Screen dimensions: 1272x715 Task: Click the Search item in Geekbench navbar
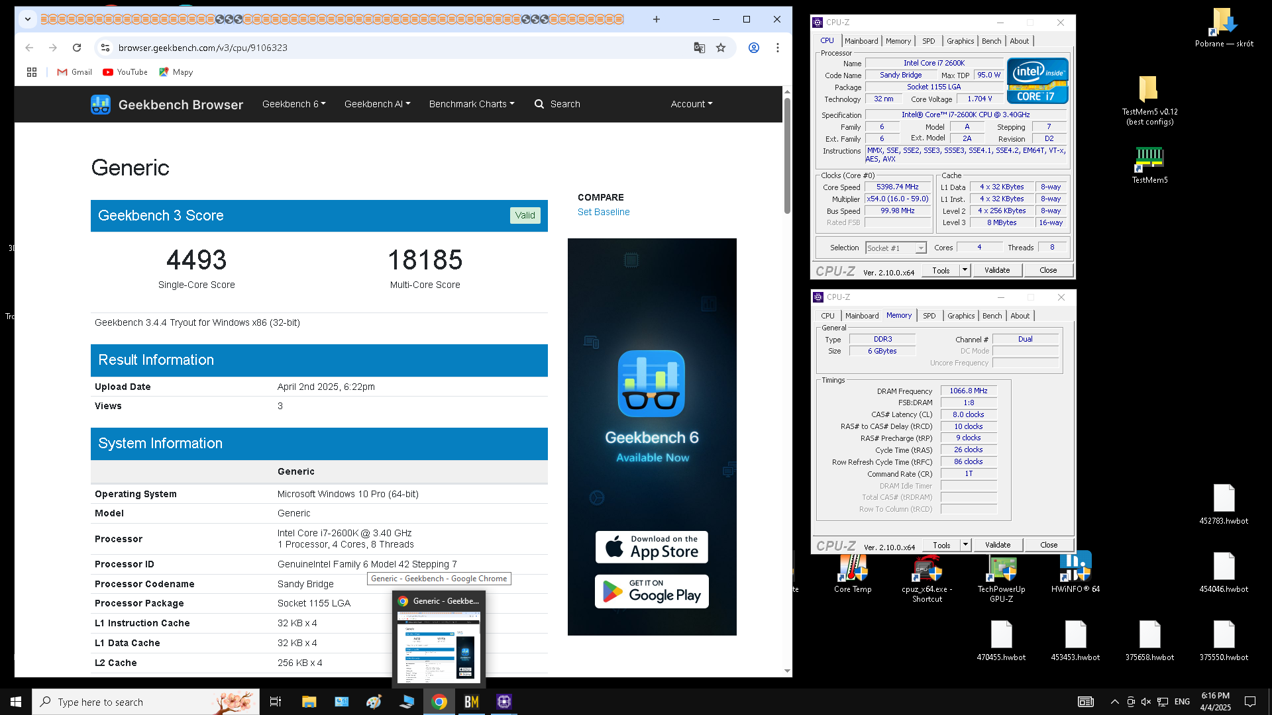[557, 104]
